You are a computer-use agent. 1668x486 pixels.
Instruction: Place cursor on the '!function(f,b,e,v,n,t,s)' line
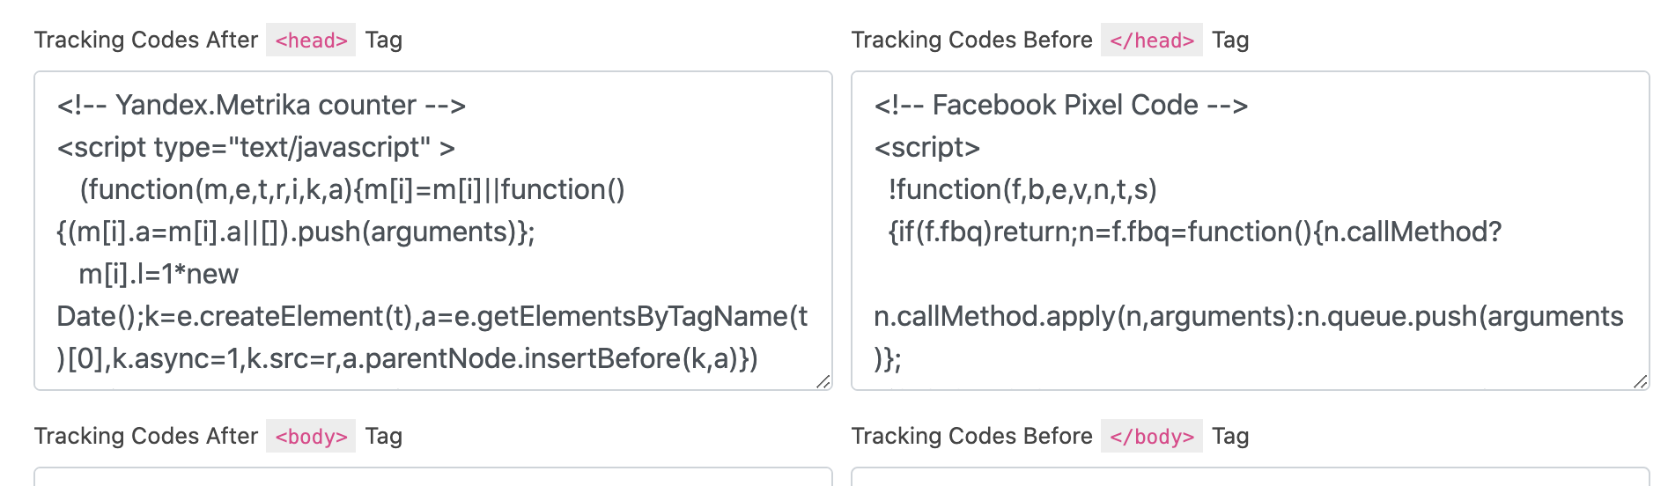click(x=1022, y=189)
